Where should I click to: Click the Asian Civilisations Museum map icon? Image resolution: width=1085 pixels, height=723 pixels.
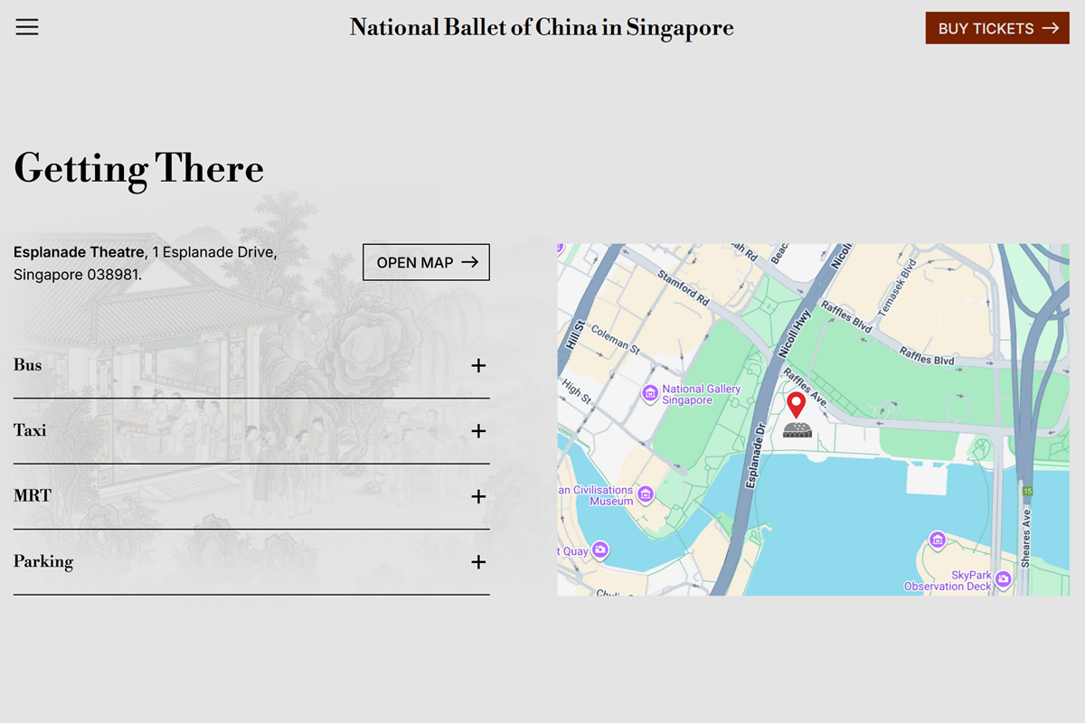[645, 494]
